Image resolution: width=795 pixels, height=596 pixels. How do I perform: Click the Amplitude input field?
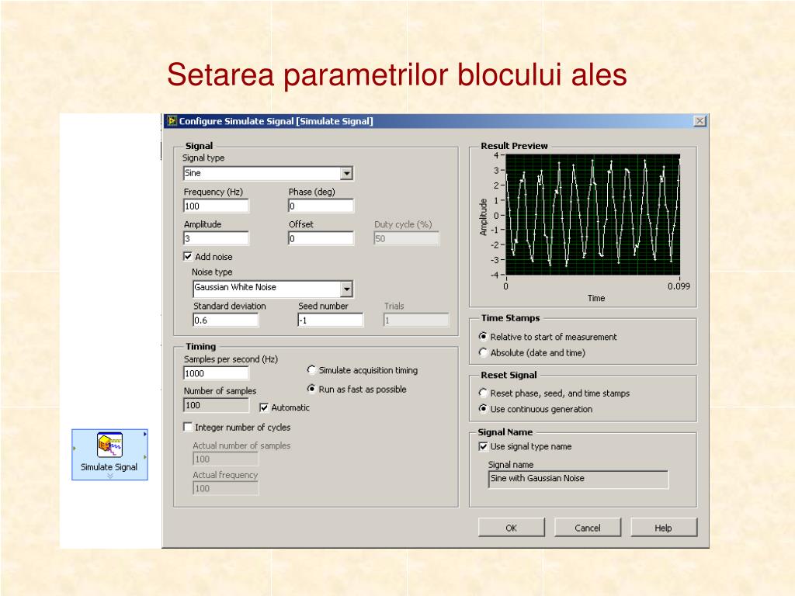coord(216,238)
